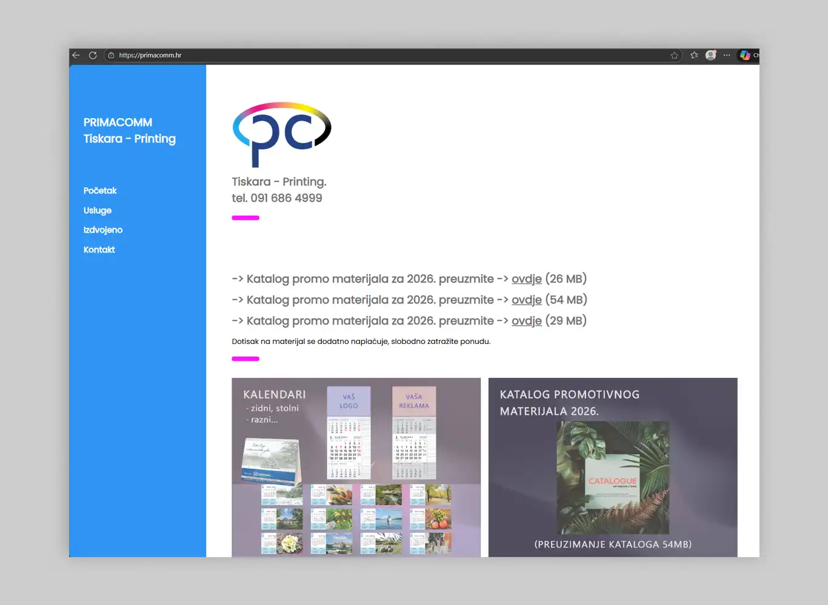Viewport: 828px width, 605px height.
Task: Download the 26 MB catalog via ovdje
Action: pos(526,279)
